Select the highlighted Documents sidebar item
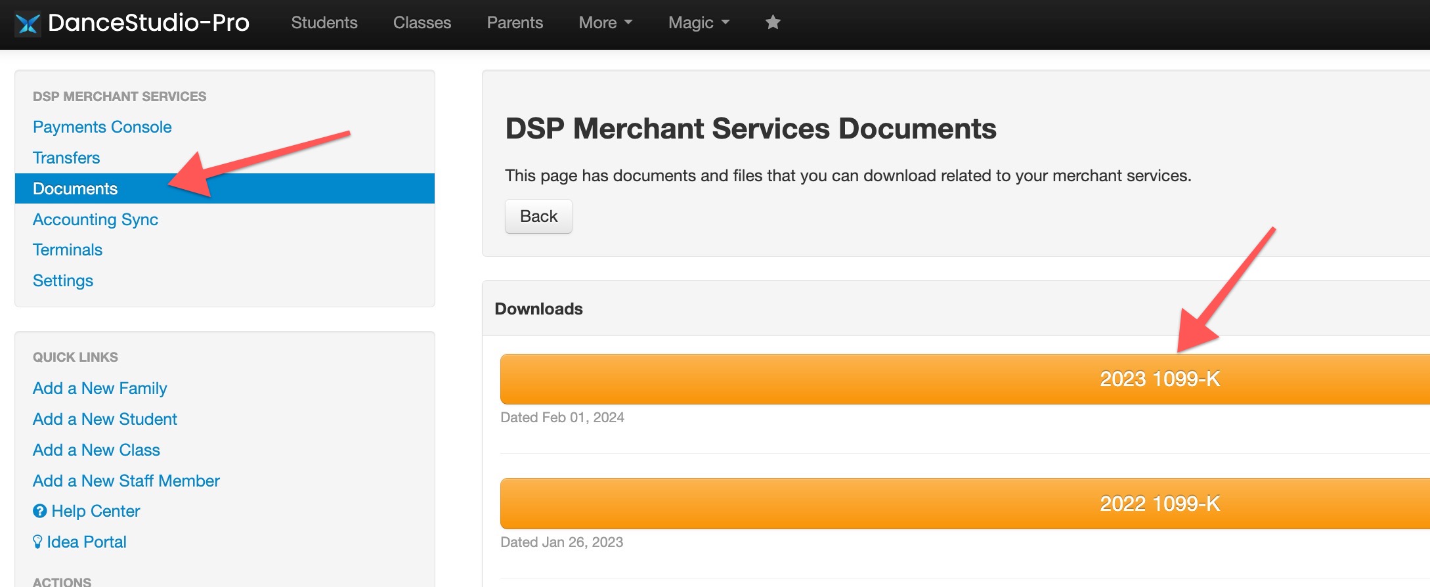Screen dimensions: 1430x587 tap(76, 188)
